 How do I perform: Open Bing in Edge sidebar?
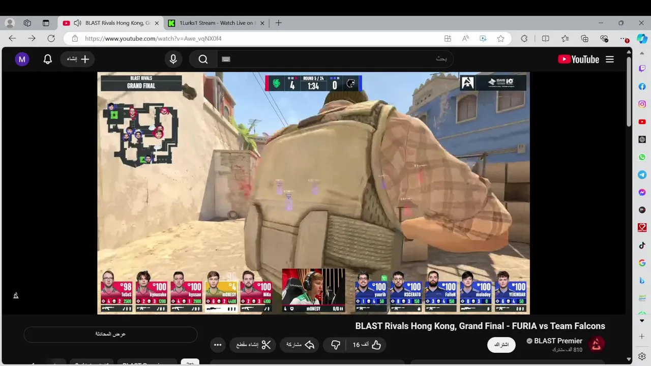coord(642,281)
